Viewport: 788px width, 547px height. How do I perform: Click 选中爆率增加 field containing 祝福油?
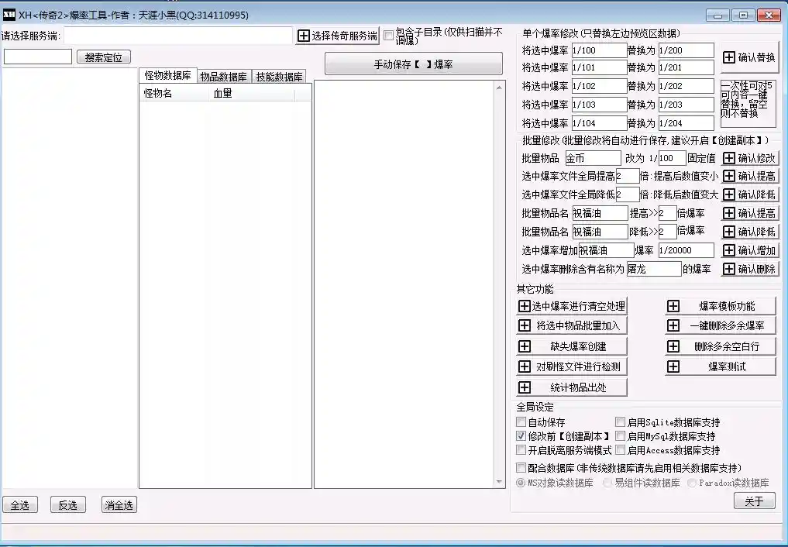[606, 250]
